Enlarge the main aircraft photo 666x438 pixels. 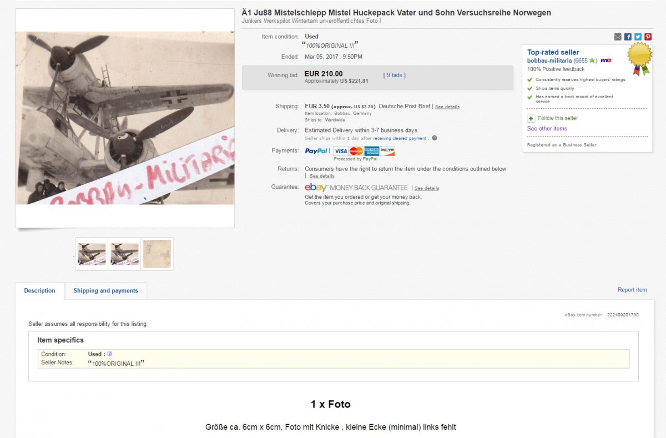(x=125, y=118)
